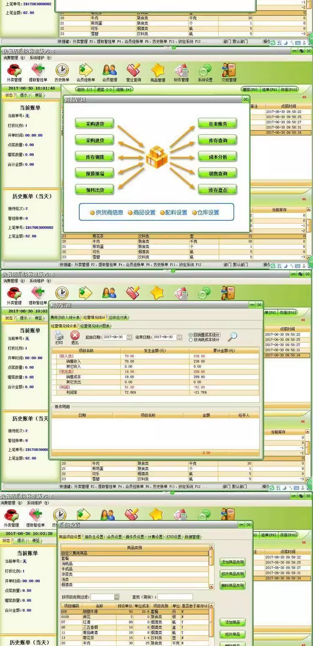Viewport: 313px width, 646px height.
Task: Click 领料出货 button in 商品管理
Action: (x=94, y=190)
